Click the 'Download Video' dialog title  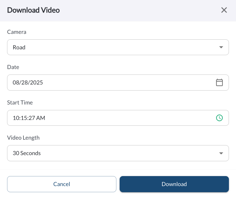[x=33, y=10]
